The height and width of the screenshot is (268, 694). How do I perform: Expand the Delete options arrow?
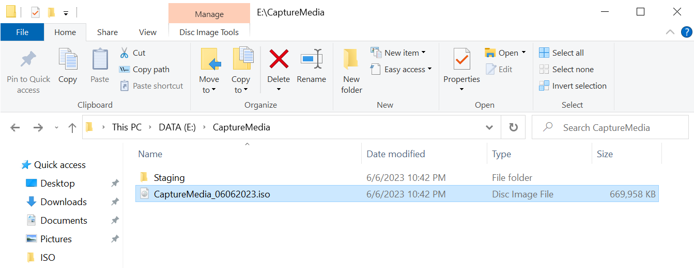tap(279, 89)
